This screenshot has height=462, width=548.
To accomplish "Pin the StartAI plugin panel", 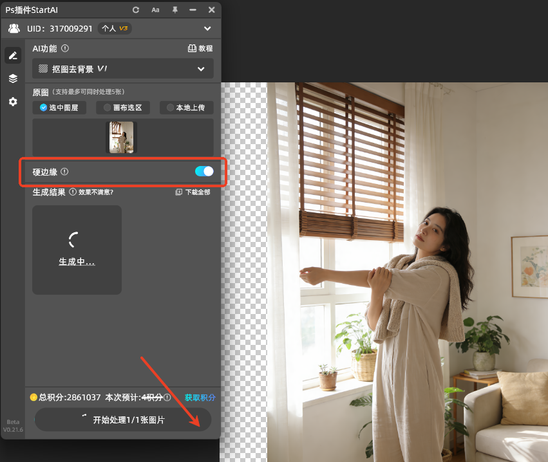I will 174,10.
